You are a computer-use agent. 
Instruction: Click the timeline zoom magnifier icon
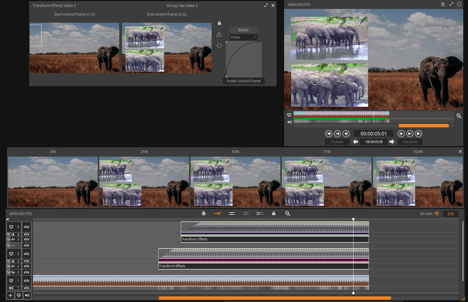[x=287, y=214]
